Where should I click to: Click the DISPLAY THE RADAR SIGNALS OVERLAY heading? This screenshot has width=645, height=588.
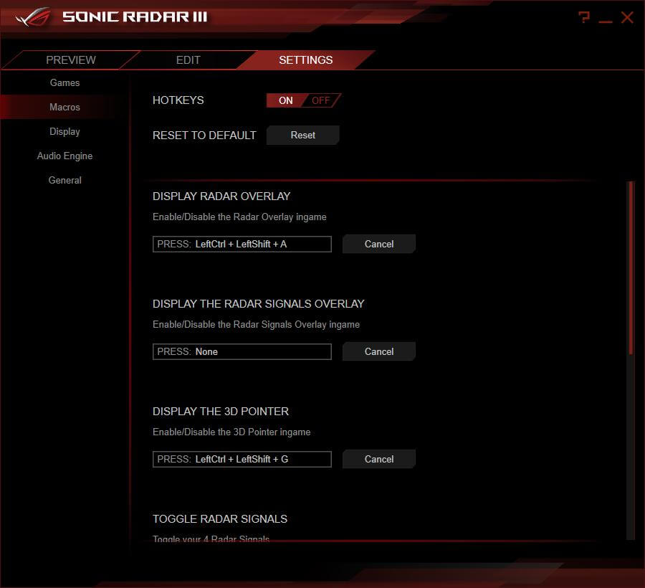tap(258, 303)
